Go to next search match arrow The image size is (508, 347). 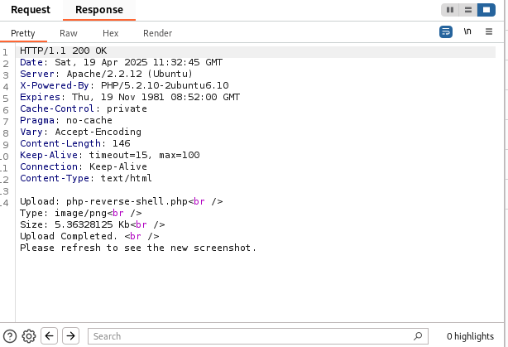71,335
